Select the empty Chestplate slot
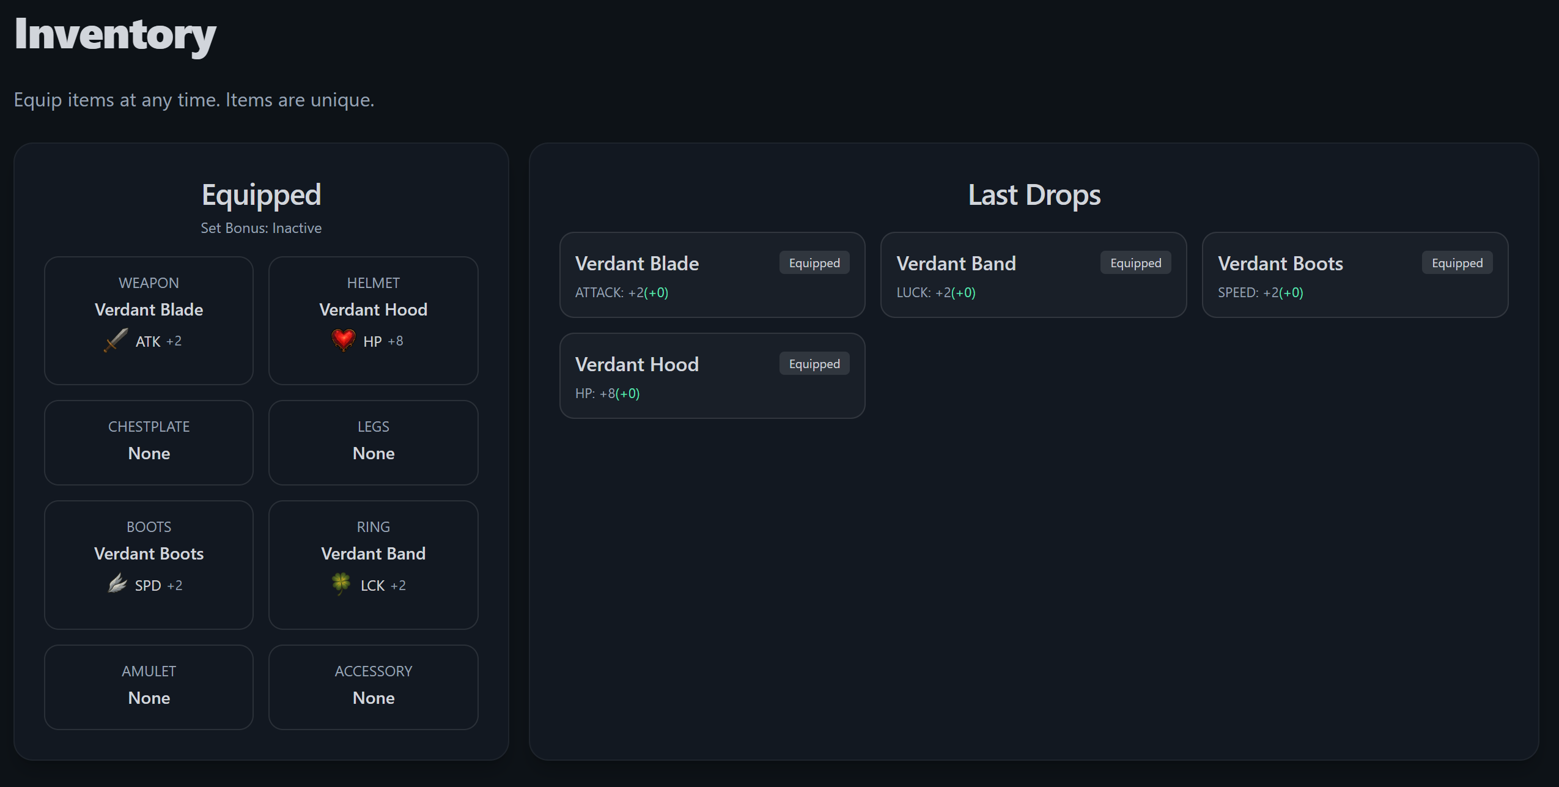1559x787 pixels. click(x=149, y=442)
